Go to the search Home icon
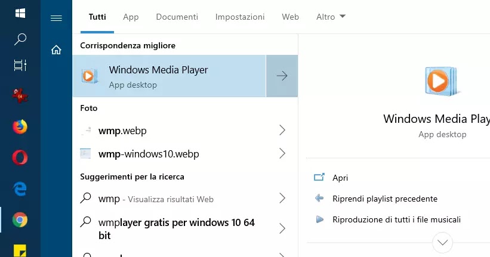Viewport: 490px width, 257px height. click(56, 49)
